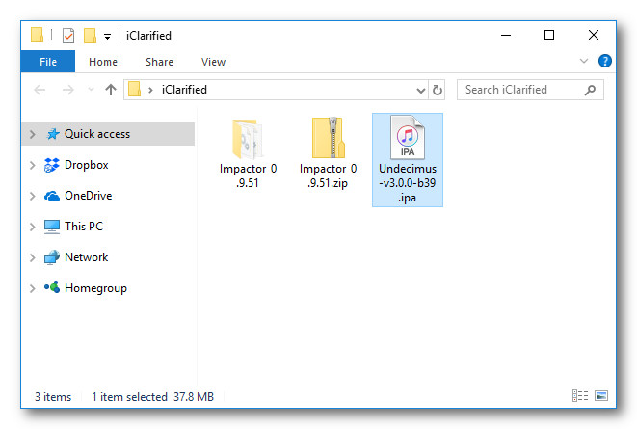
Task: Select the Undecimus-v3.0.0-b39.ipa file icon
Action: point(407,139)
